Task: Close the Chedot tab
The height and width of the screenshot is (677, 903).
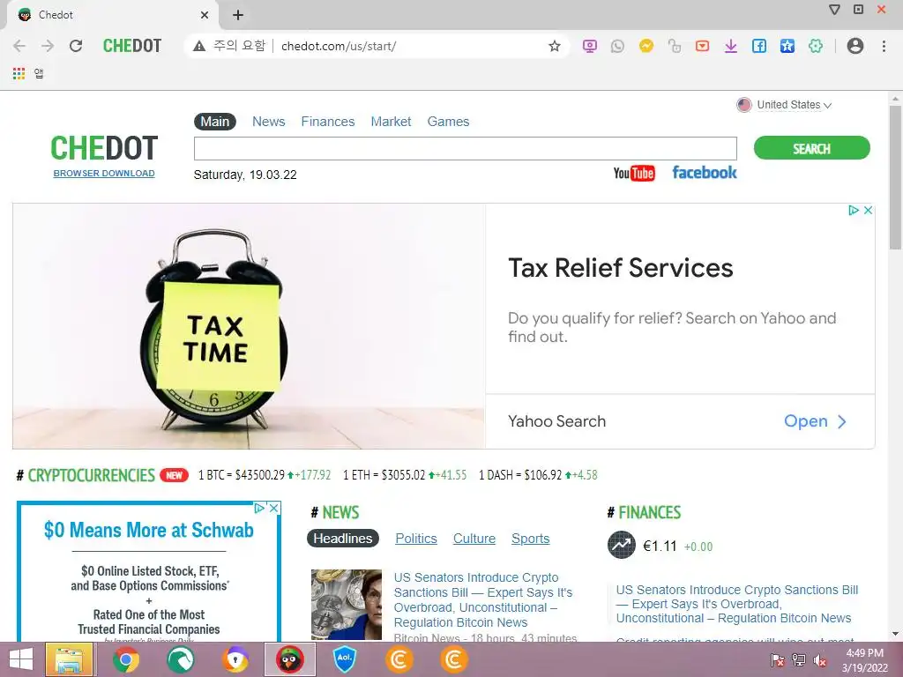Action: pyautogui.click(x=205, y=15)
